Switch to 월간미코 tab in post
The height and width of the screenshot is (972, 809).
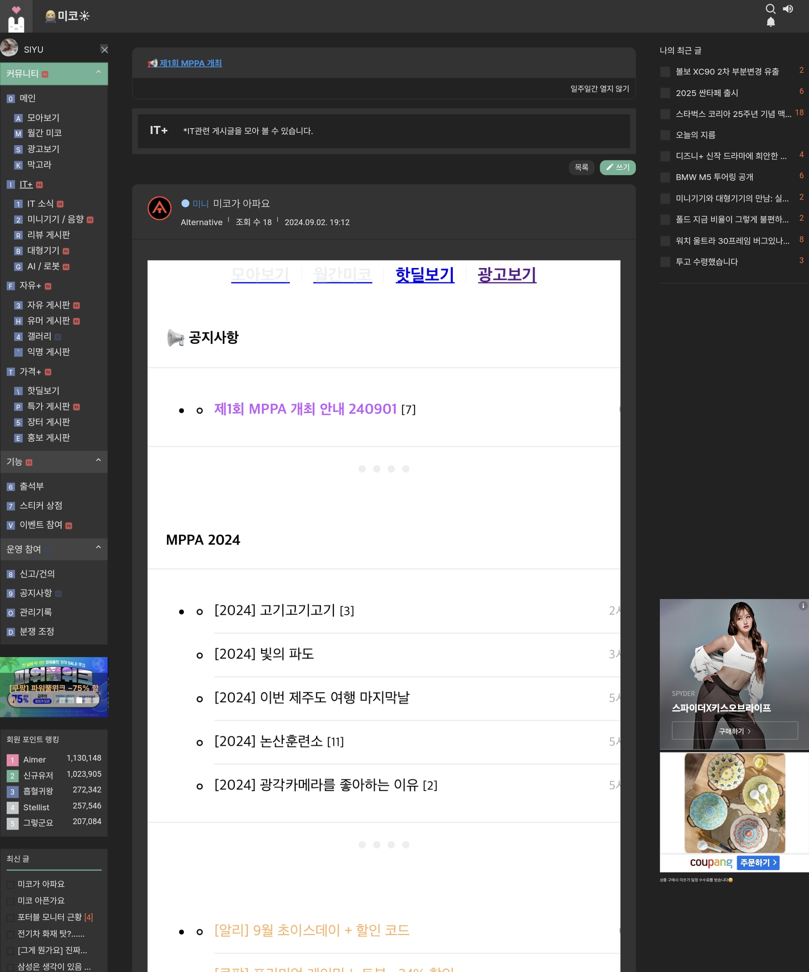(x=343, y=274)
